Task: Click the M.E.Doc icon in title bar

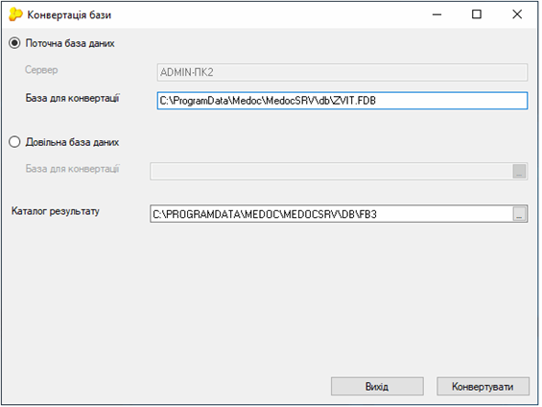Action: [x=15, y=14]
